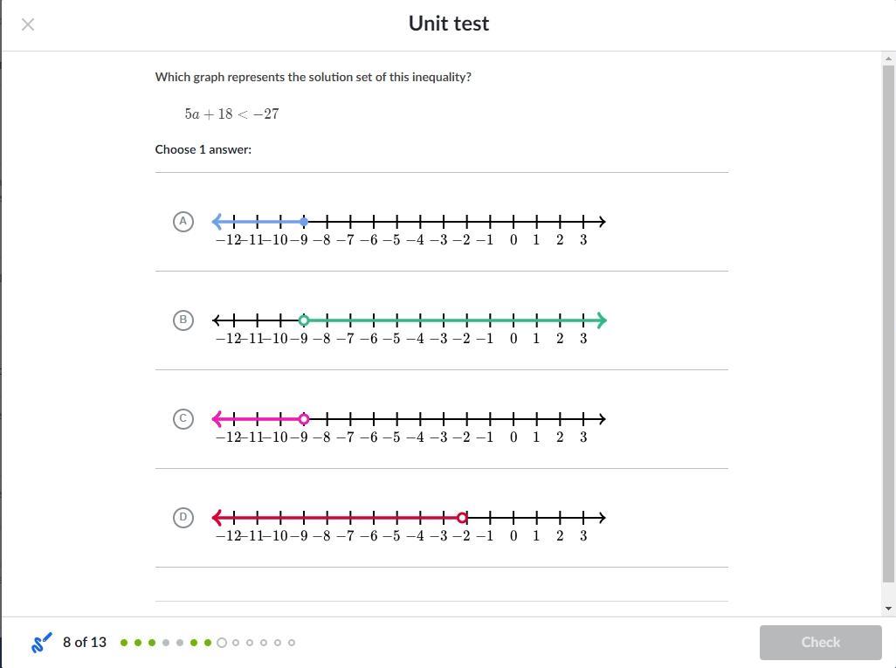Image resolution: width=896 pixels, height=668 pixels.
Task: Click the magenta open circle in graph C
Action: 304,419
